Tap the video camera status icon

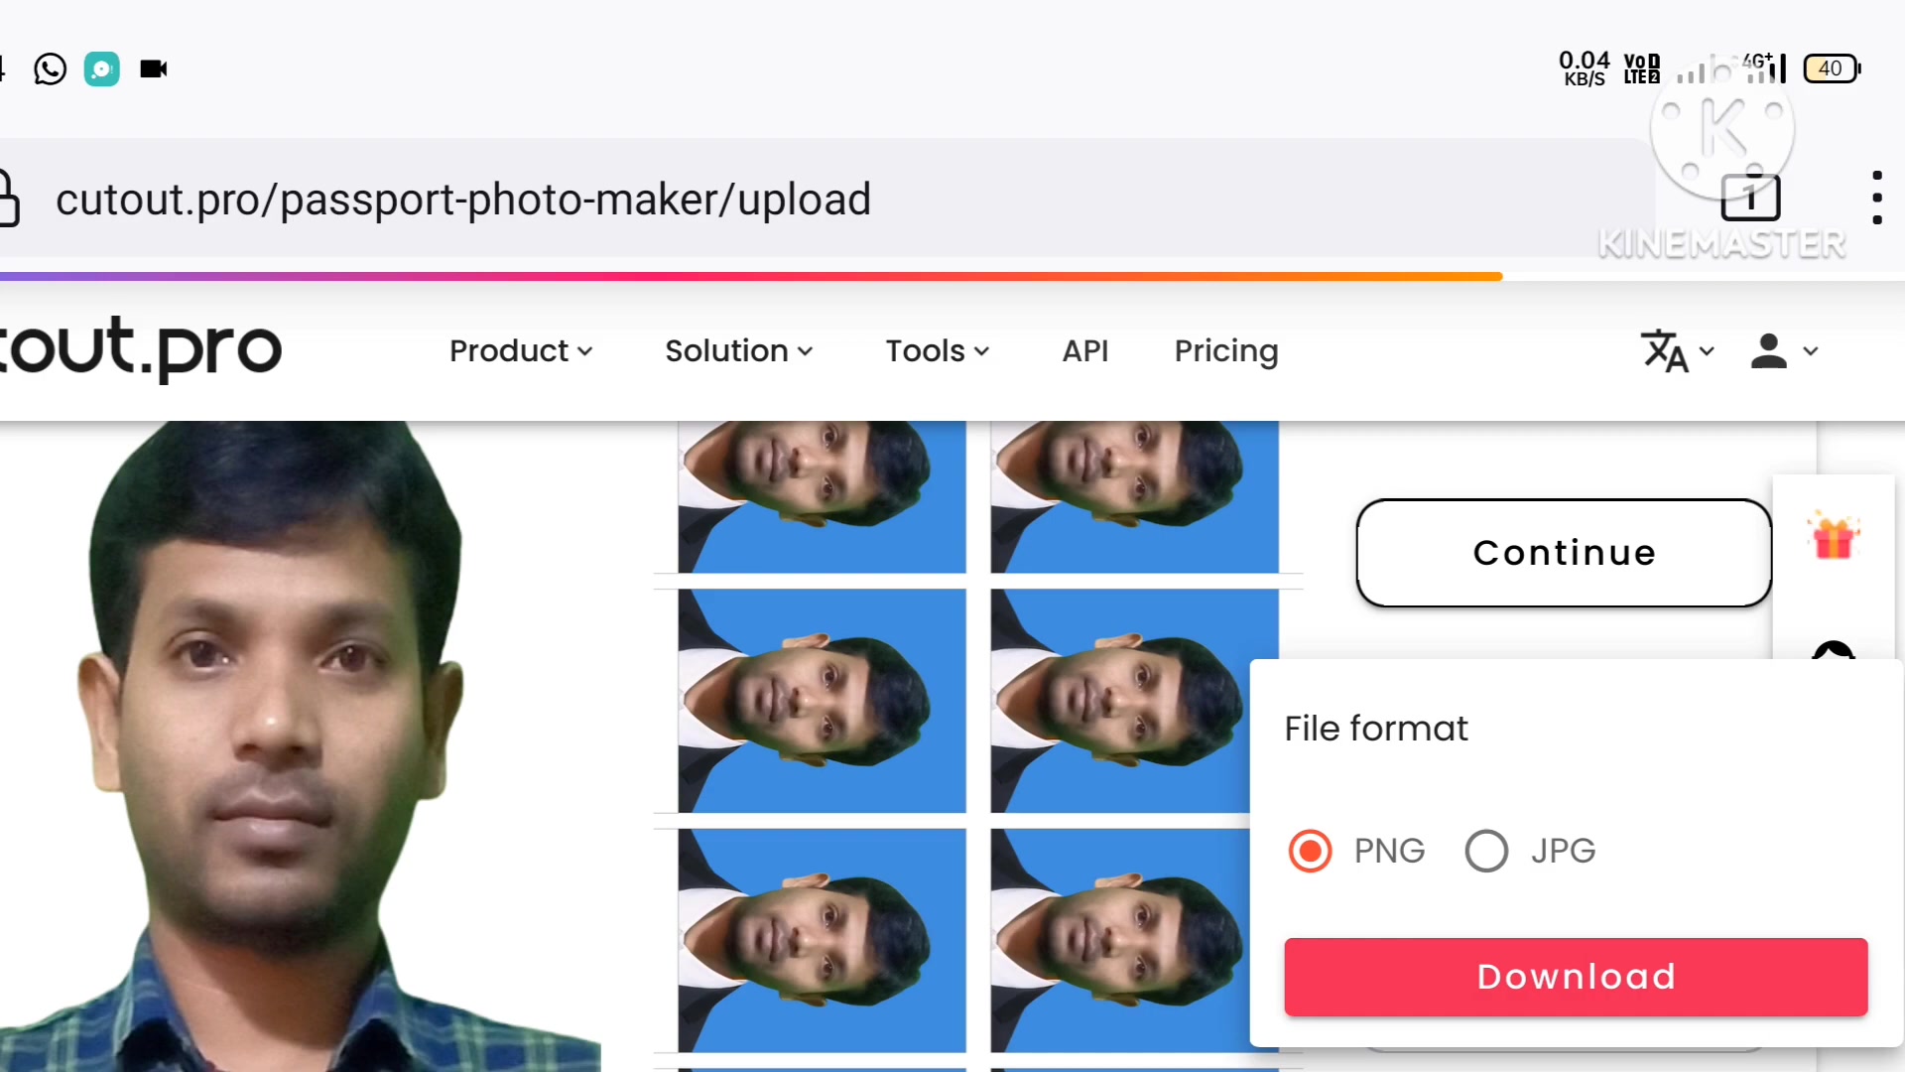click(154, 68)
